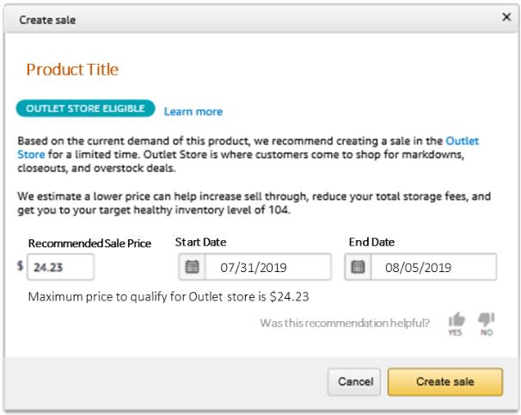Close the Create sale dialog

(x=506, y=17)
